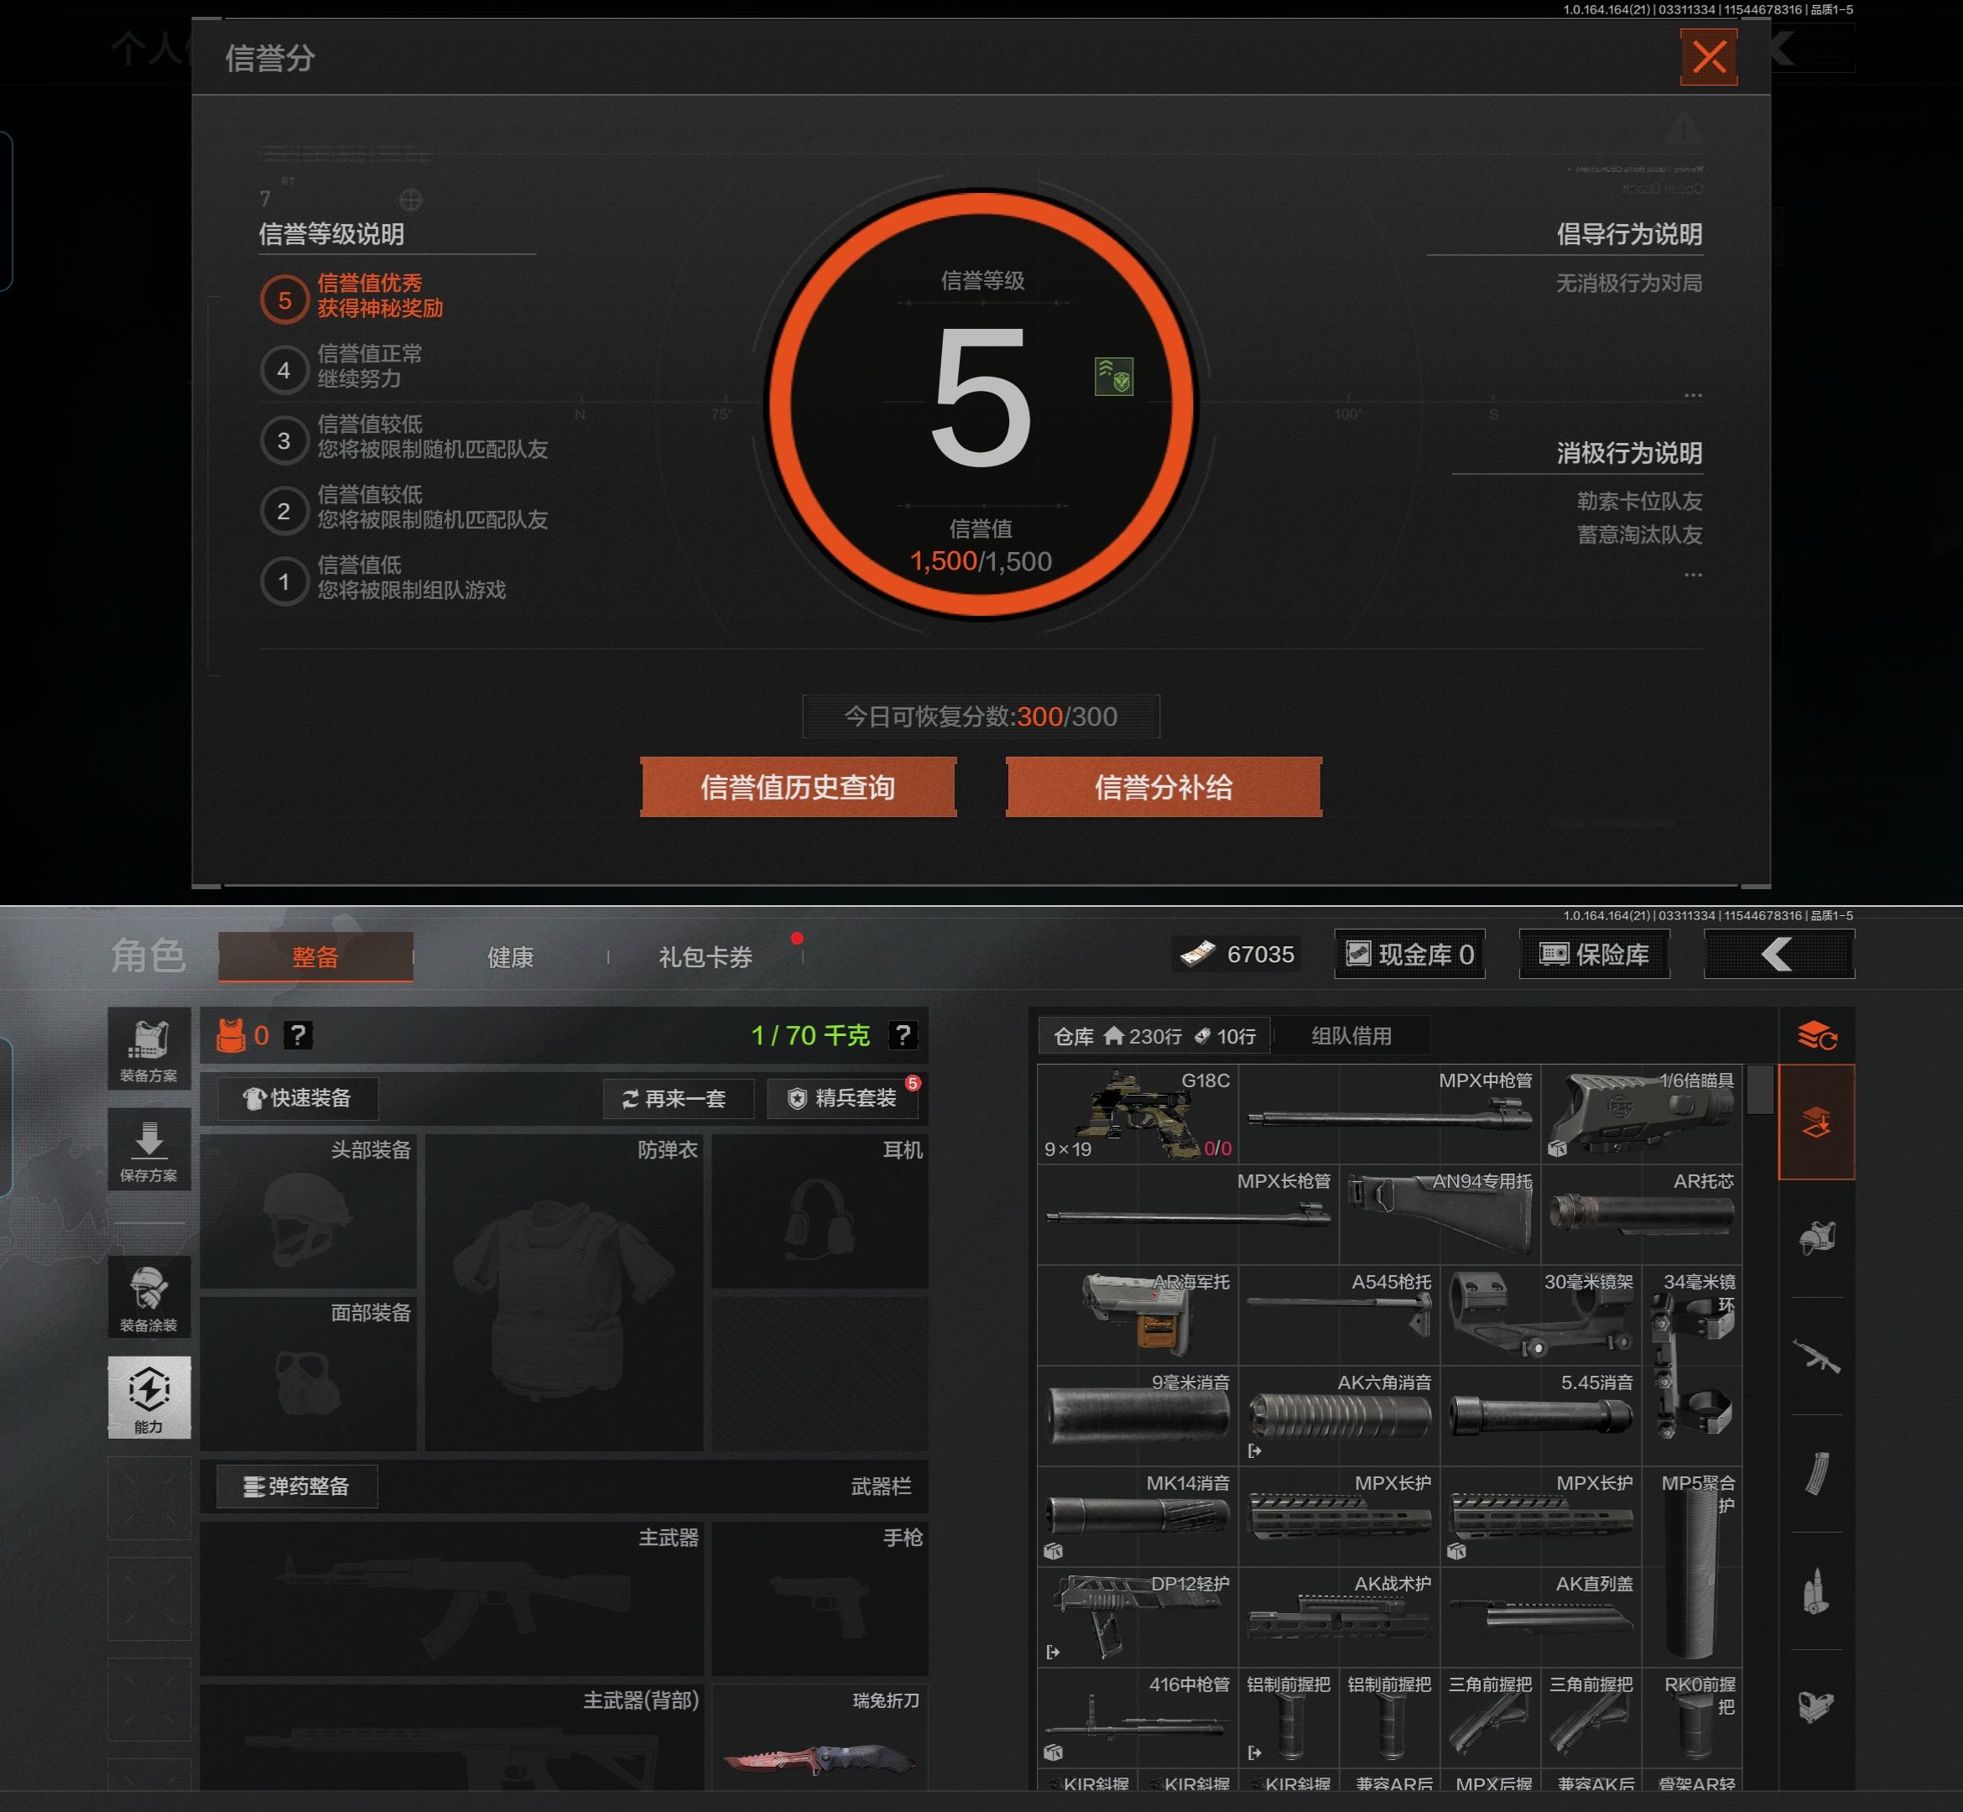Click 信誉值历史查询 history button
Screen dimensions: 1963x1812
tap(798, 786)
